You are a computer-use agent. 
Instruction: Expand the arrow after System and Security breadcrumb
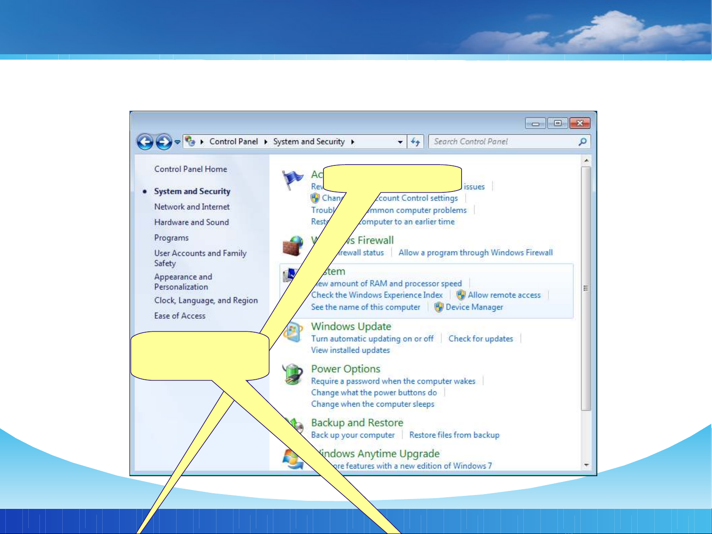point(353,142)
